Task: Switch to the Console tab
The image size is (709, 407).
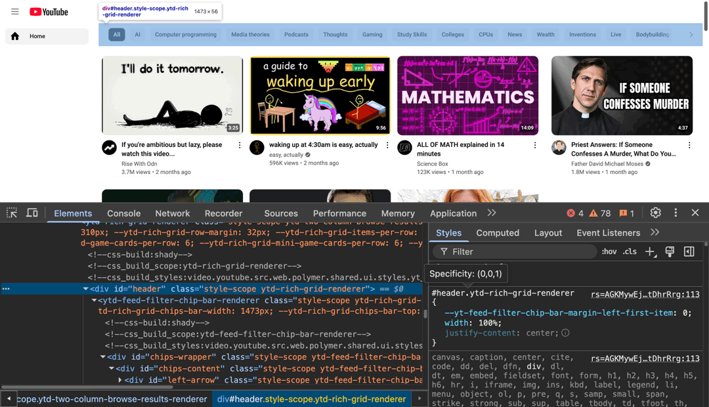Action: (x=124, y=213)
